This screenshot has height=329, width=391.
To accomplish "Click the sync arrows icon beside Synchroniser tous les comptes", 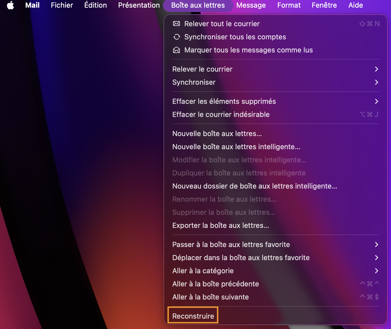I will [177, 37].
